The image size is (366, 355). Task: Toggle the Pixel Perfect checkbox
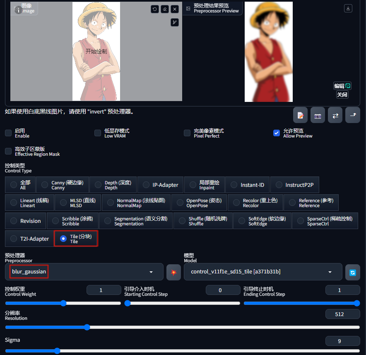[x=187, y=133]
